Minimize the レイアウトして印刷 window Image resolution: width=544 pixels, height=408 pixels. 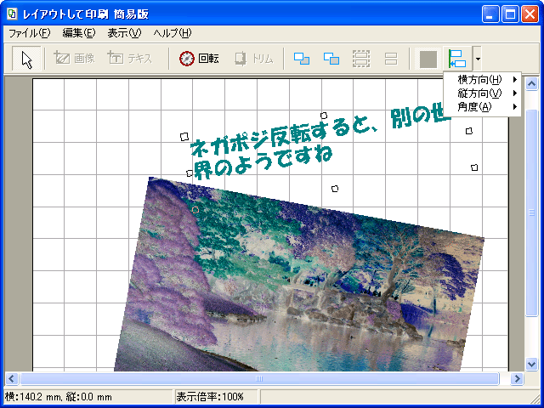click(x=490, y=14)
